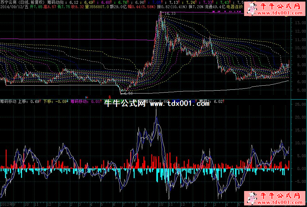Click the 4.56 lowest price label
Viewport: 307px width, 207px height.
[x=128, y=93]
